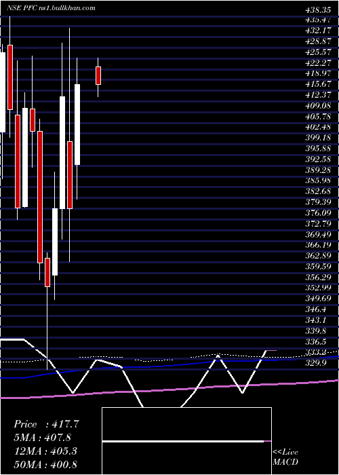Click the 425.57 price axis label
Screen dimensions: 339x475
point(319,52)
